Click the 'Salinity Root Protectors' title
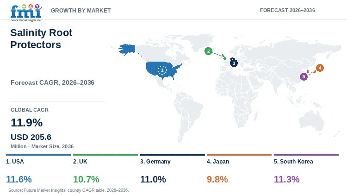The height and width of the screenshot is (195, 347). (41, 38)
